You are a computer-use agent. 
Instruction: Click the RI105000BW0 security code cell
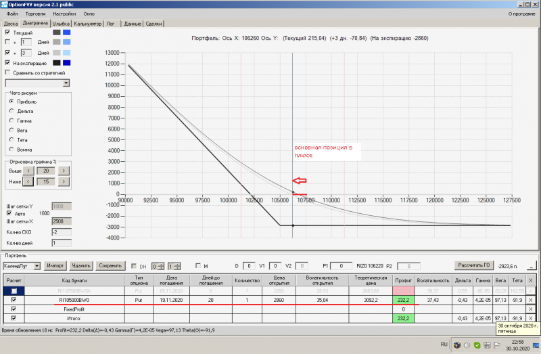pos(74,300)
